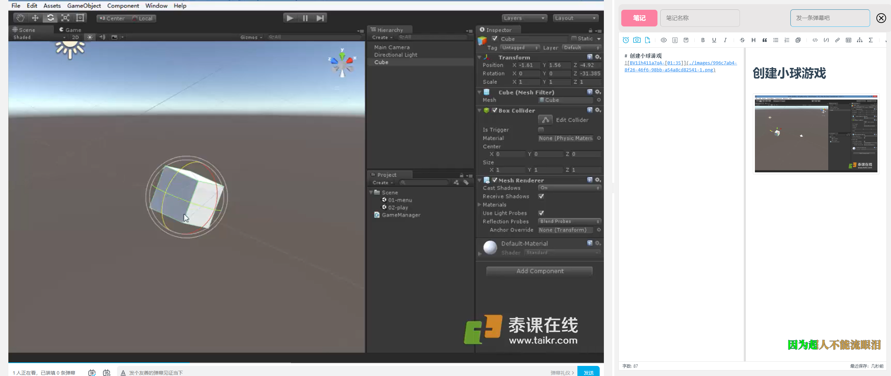
Task: Expand the Materials section in Mesh Renderer
Action: 480,205
